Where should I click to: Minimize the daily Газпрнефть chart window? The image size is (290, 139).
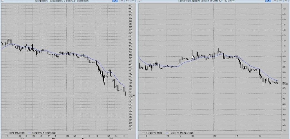pos(122,1)
